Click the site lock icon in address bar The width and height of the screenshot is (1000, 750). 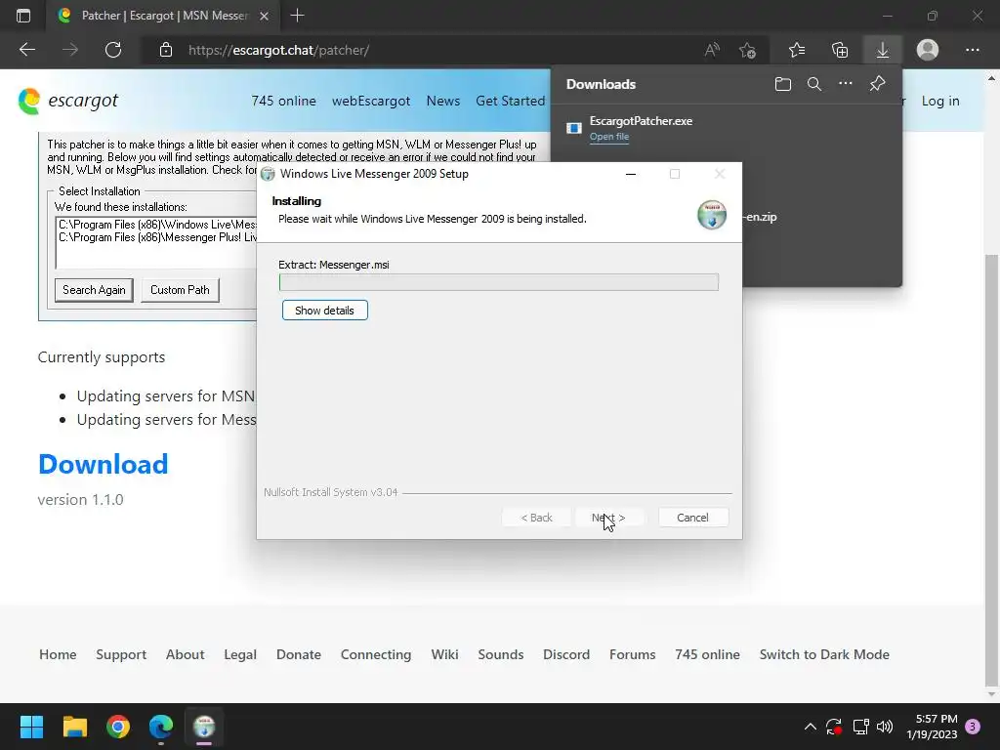pyautogui.click(x=166, y=50)
